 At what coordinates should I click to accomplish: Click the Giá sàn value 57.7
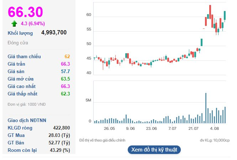tap(65, 71)
